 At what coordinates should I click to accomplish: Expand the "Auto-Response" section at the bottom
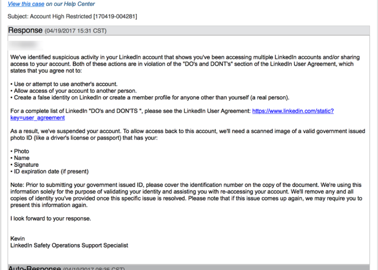point(34,268)
